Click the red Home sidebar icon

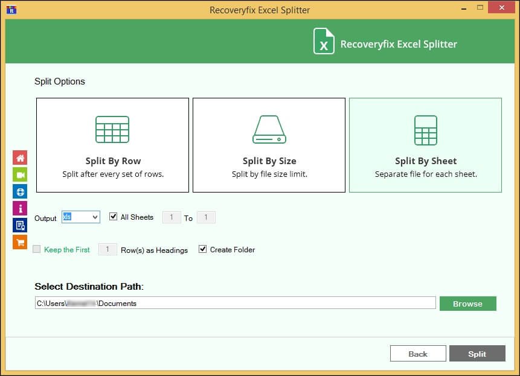point(20,158)
